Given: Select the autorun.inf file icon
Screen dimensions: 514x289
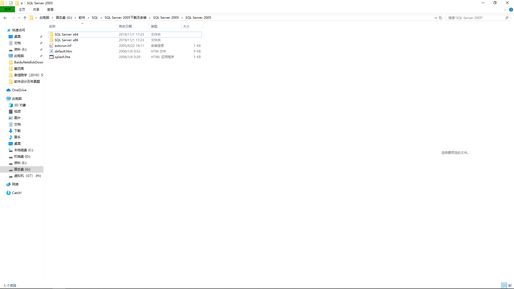Looking at the screenshot, I should pyautogui.click(x=51, y=46).
